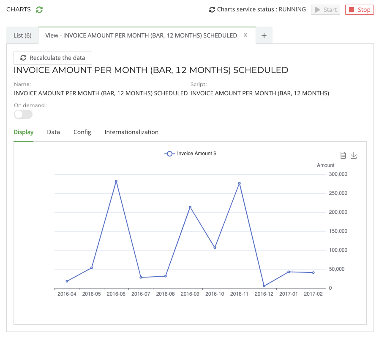Click the 2016-06 peak data point

[x=116, y=181]
